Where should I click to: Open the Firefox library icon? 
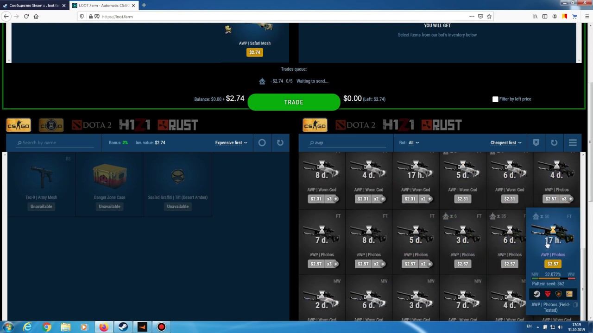pyautogui.click(x=535, y=16)
